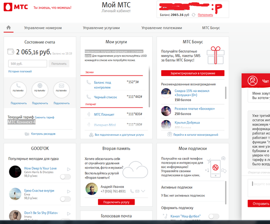270x224 pixels.
Task: Expand Андрей Иванов contact chevron
Action: coord(144,191)
